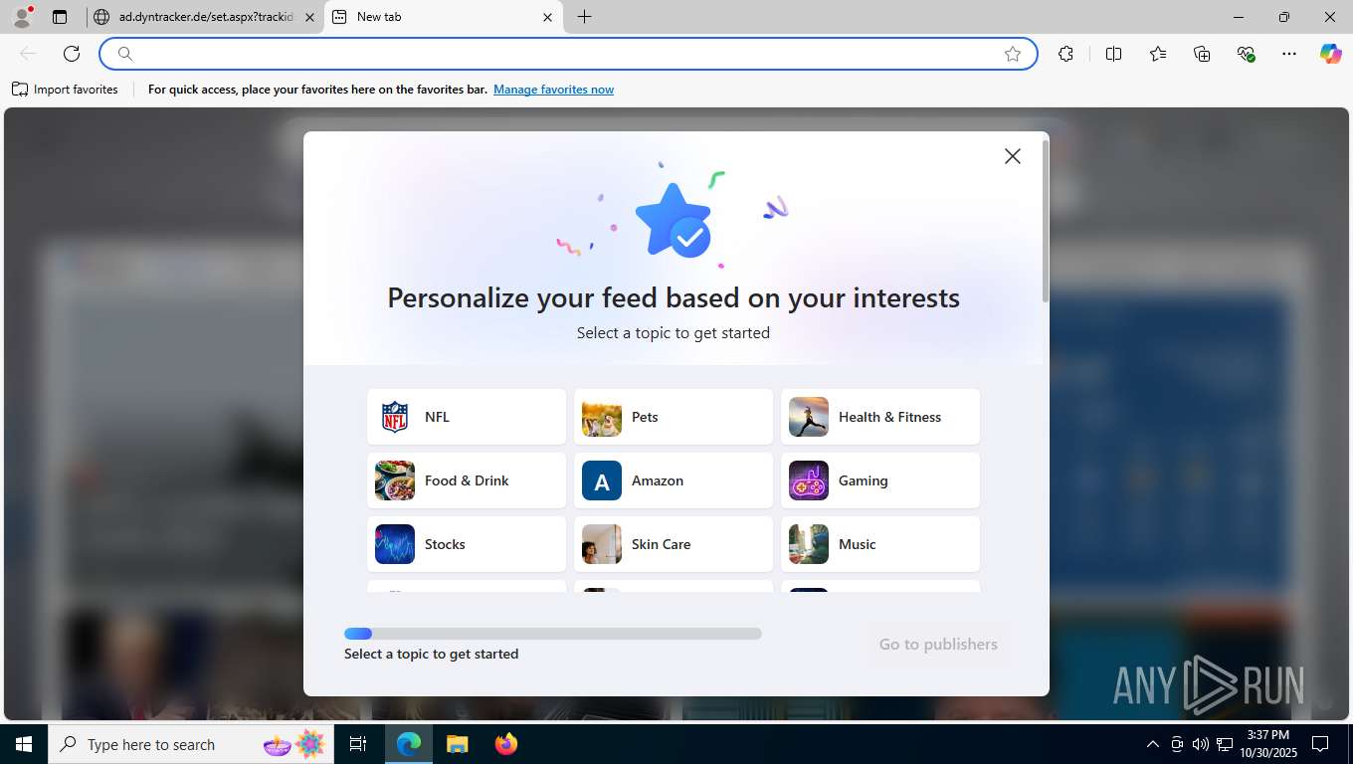This screenshot has height=764, width=1353.
Task: Click the Meet Now tray icon
Action: 1177,744
